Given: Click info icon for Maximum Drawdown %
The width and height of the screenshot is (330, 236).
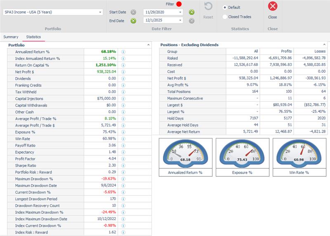Looking at the screenshot, I should 123,179.
